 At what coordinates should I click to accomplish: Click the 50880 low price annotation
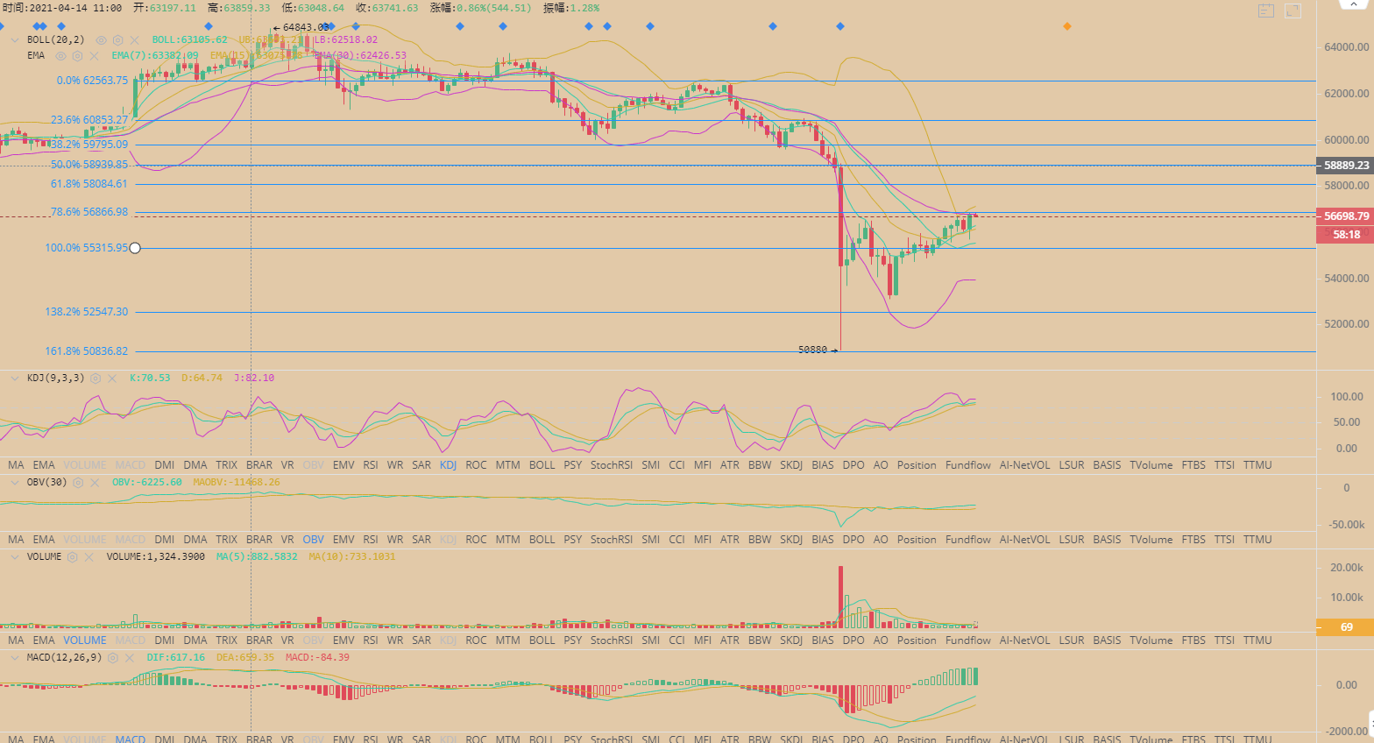(x=818, y=350)
